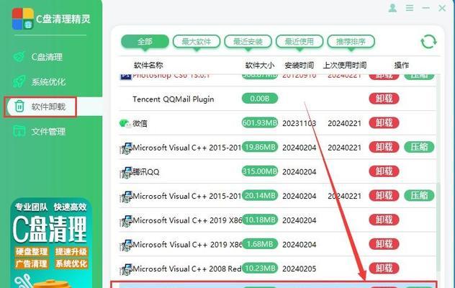This screenshot has height=288, width=455.
Task: Click the 文件管理 folder icon
Action: [19, 131]
